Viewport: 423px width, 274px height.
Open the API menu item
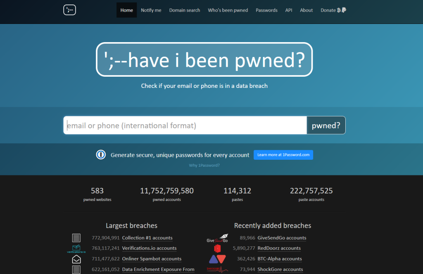[x=289, y=10]
